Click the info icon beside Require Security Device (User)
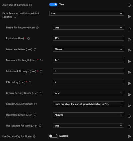Screen dimensions: 133x141 tap(41, 93)
